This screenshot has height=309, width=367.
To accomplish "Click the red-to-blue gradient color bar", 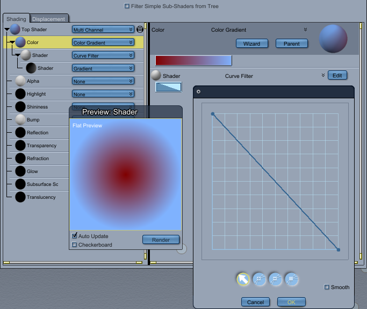I will (193, 61).
